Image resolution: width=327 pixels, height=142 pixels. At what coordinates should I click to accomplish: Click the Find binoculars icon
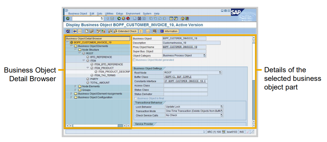[139, 19]
